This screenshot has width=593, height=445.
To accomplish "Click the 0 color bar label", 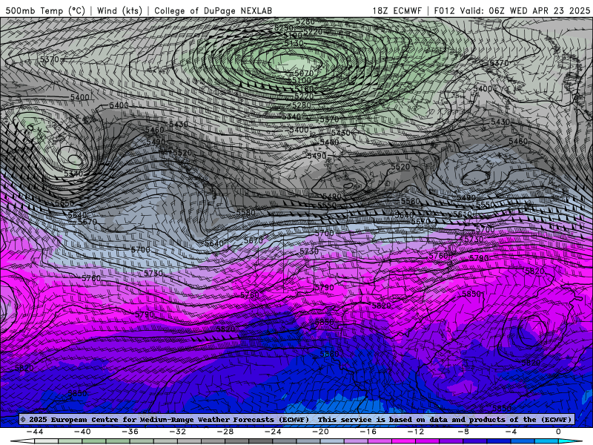I will pos(558,432).
